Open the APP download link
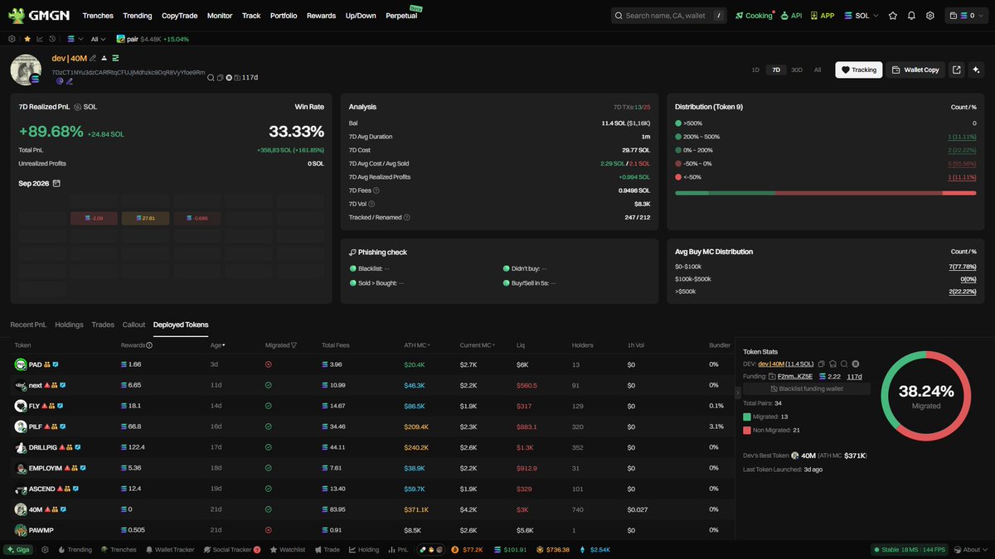 823,16
